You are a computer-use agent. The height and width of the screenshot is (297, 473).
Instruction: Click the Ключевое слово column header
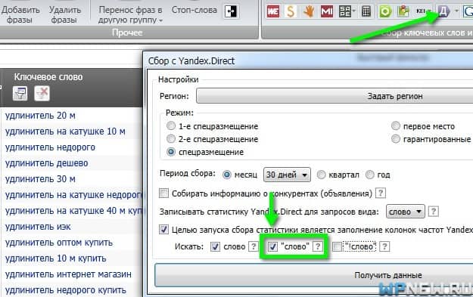[48, 77]
